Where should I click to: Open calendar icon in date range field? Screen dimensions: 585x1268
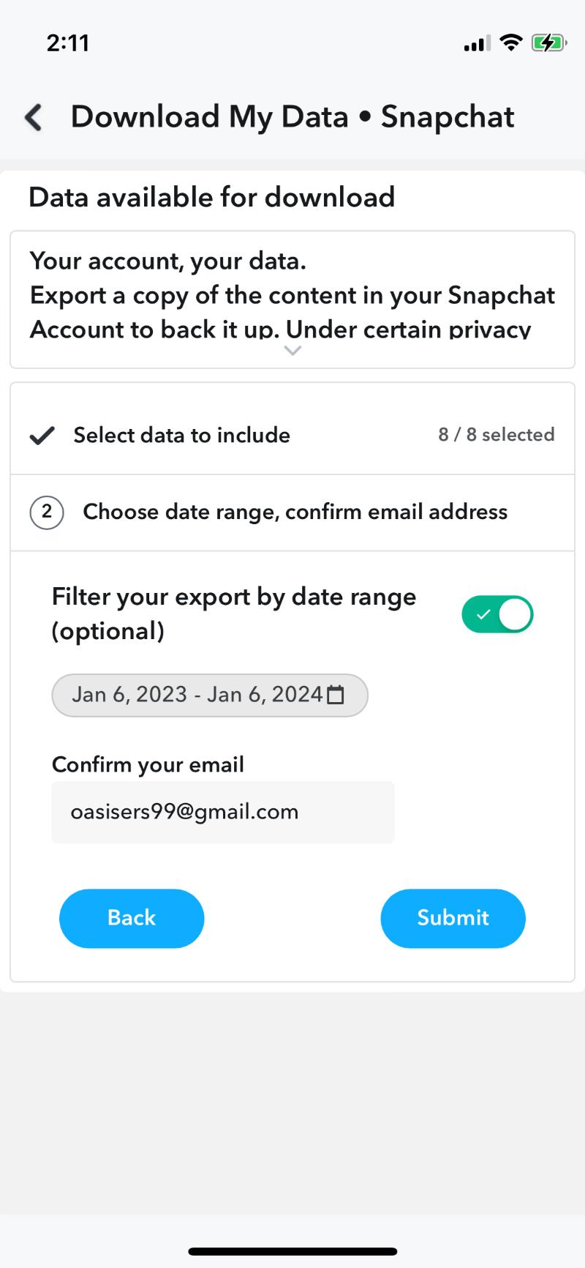(336, 695)
